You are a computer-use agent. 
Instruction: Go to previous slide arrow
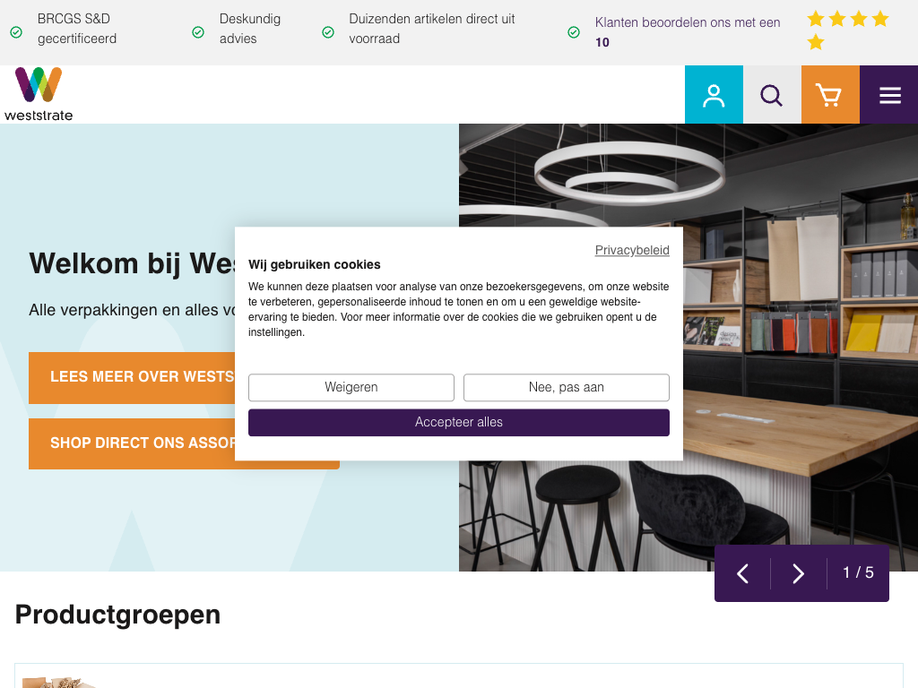[x=742, y=573]
